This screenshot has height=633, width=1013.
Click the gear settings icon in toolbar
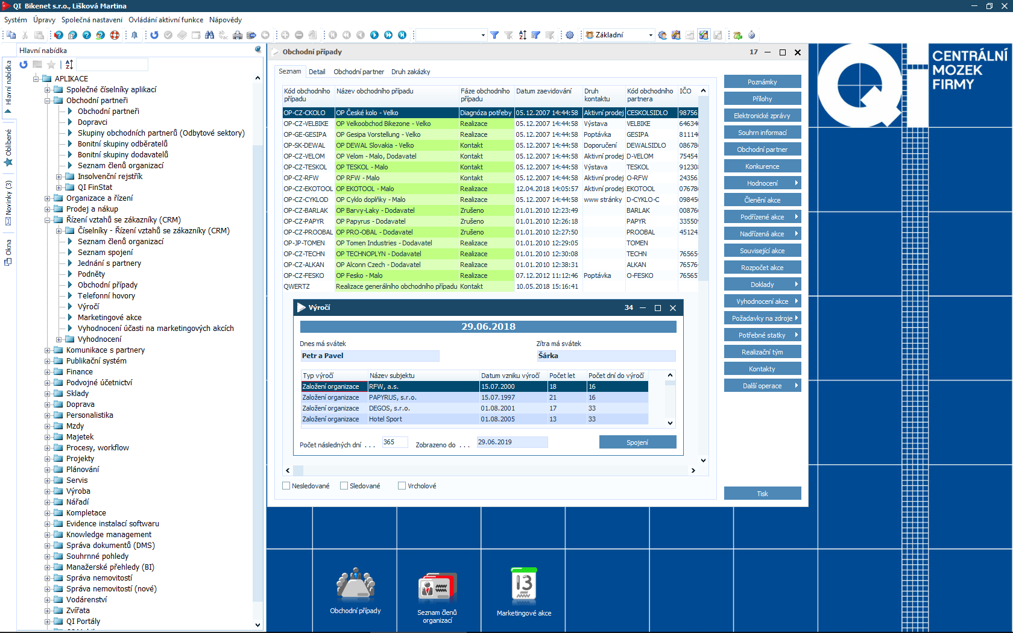[x=570, y=35]
